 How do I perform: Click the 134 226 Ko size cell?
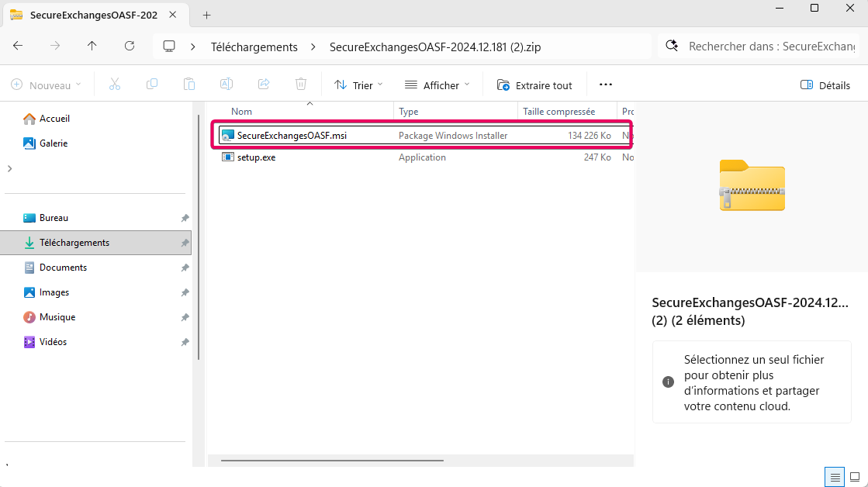(589, 136)
